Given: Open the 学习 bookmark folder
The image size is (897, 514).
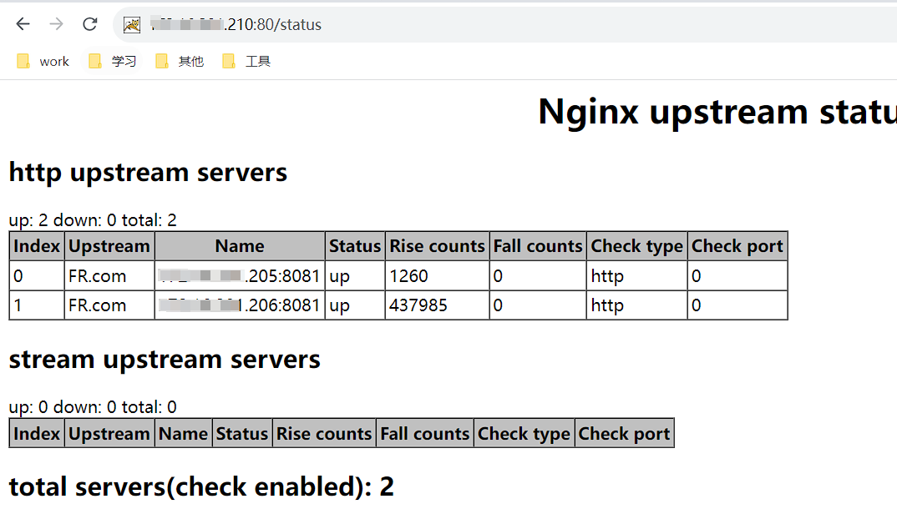Looking at the screenshot, I should (x=113, y=61).
